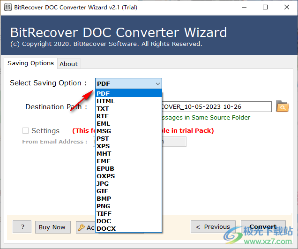This screenshot has height=249, width=298.
Task: Choose MSG from the saving options list
Action: 129,131
